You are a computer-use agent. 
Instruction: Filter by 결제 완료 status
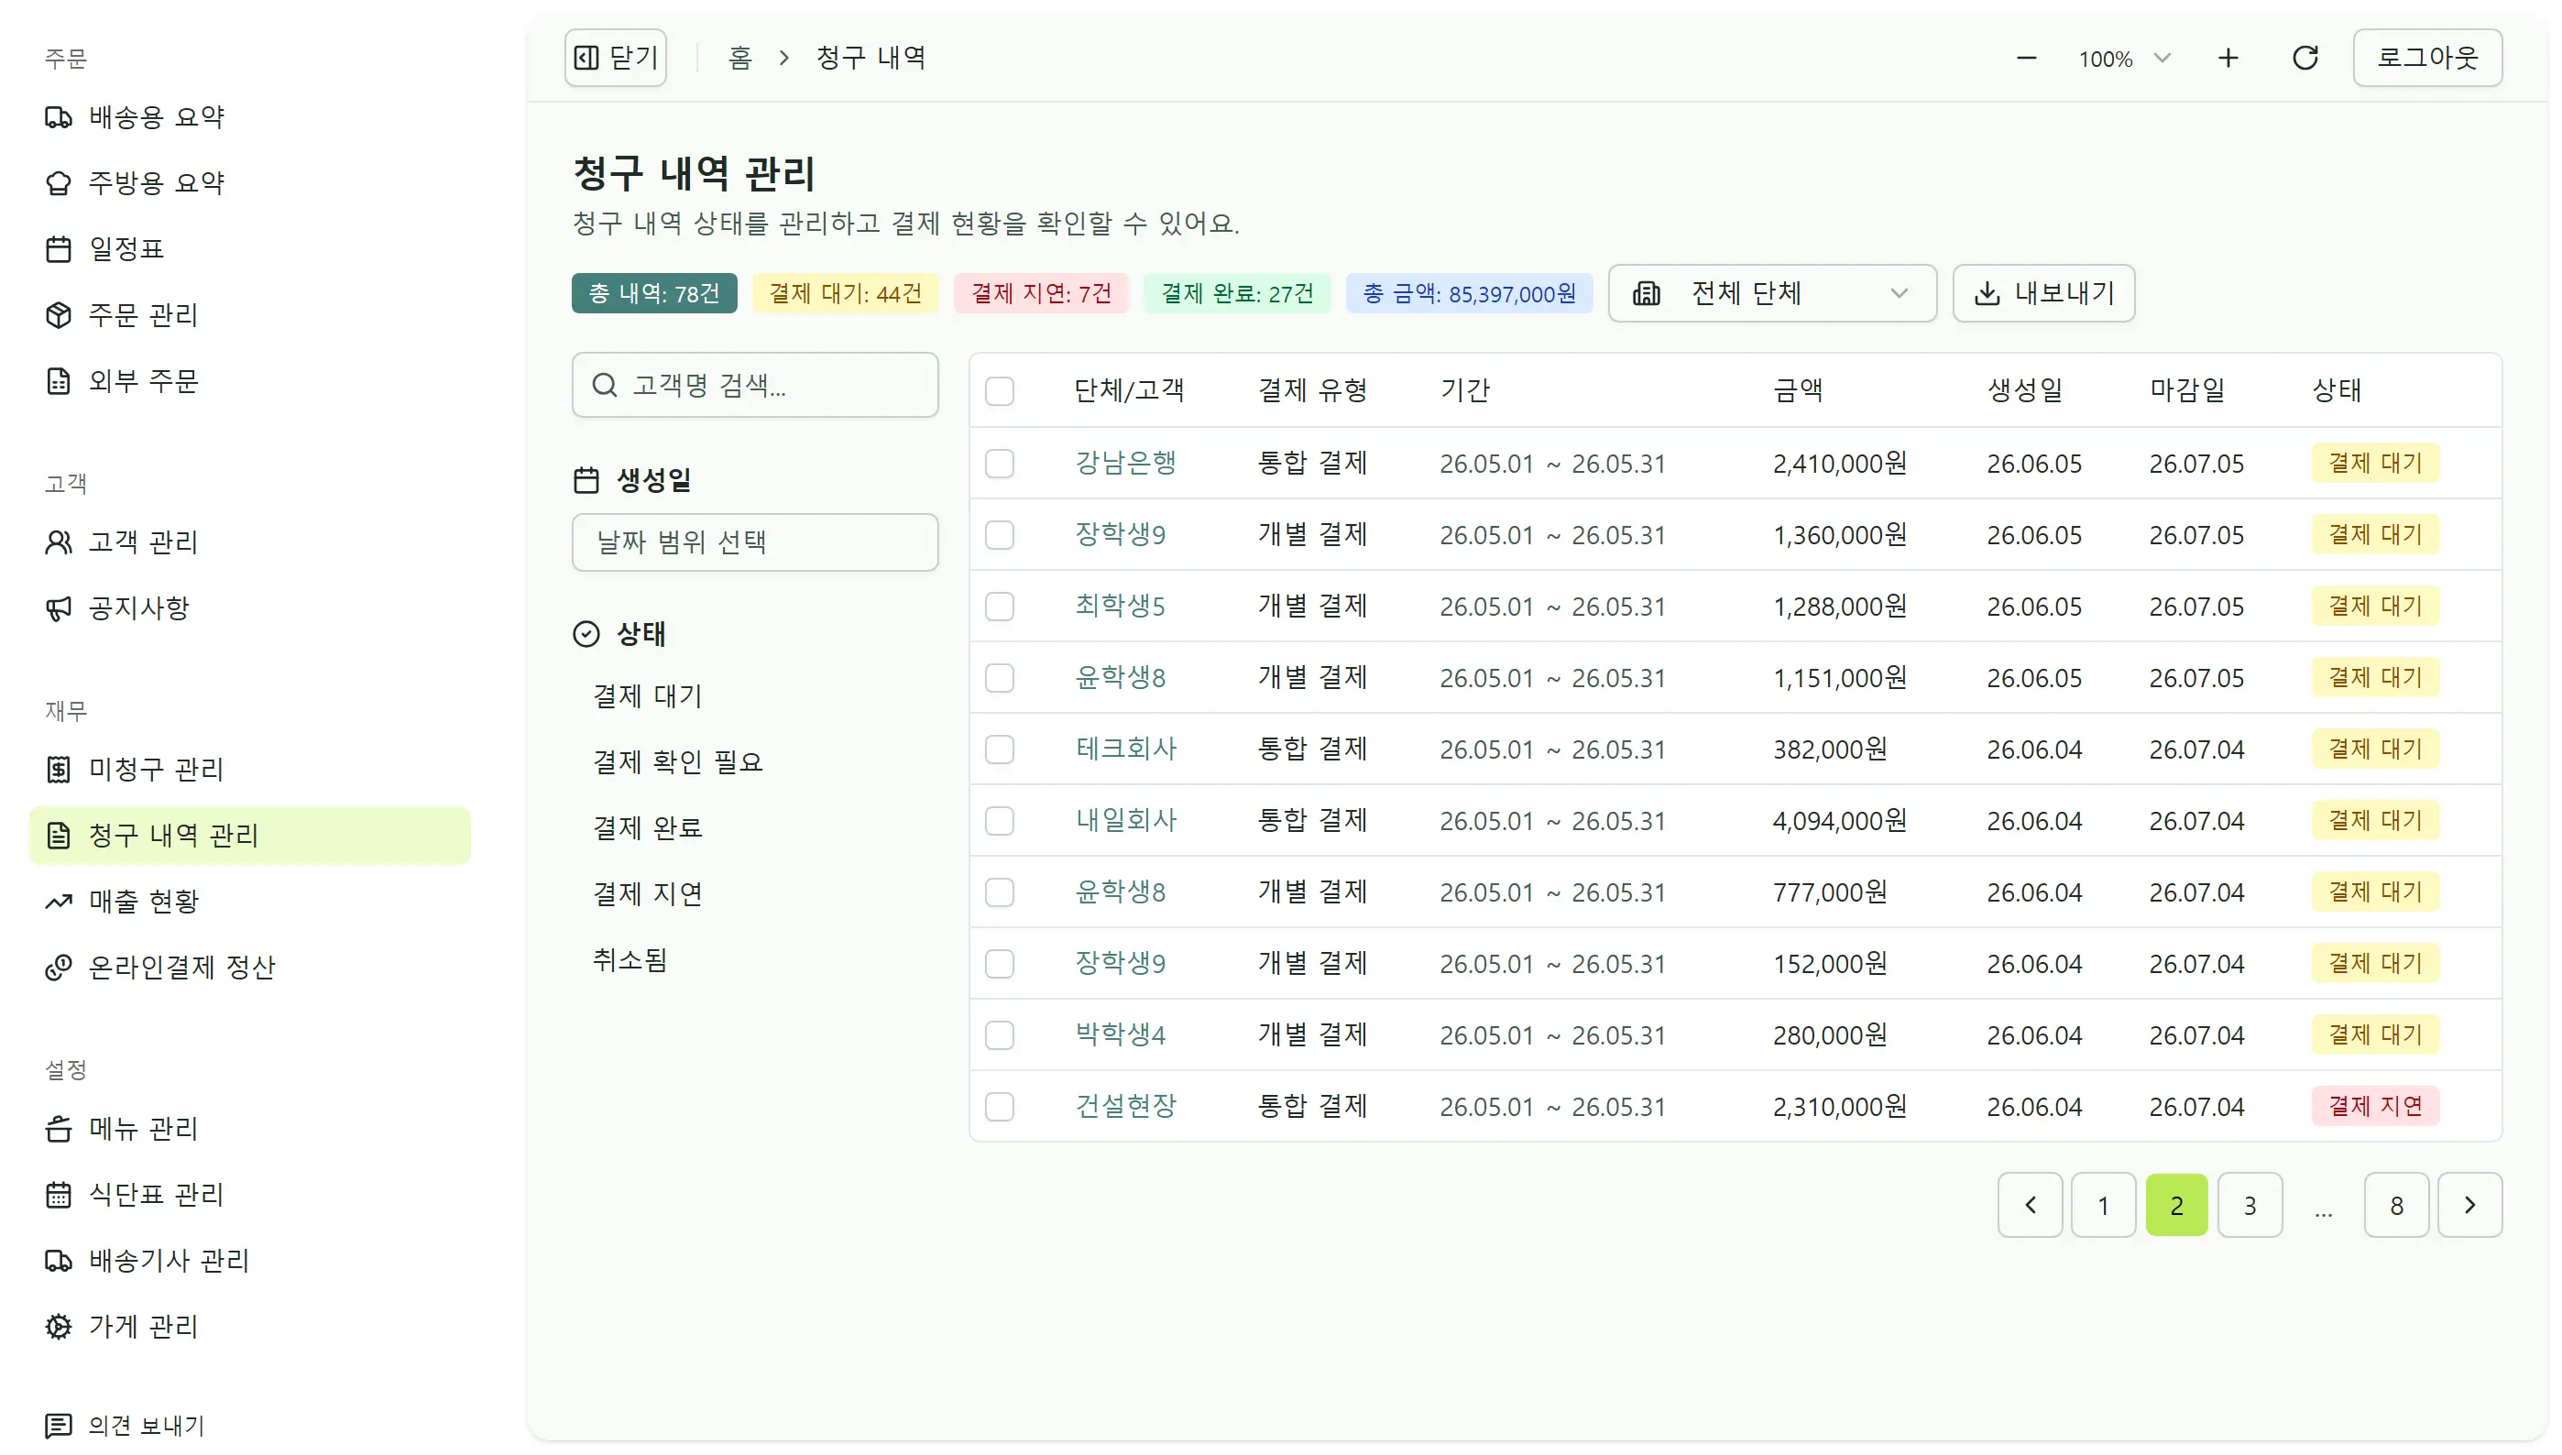coord(648,827)
